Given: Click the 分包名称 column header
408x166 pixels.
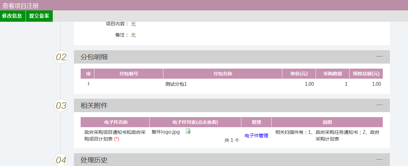Looking at the screenshot, I should click(x=222, y=74).
